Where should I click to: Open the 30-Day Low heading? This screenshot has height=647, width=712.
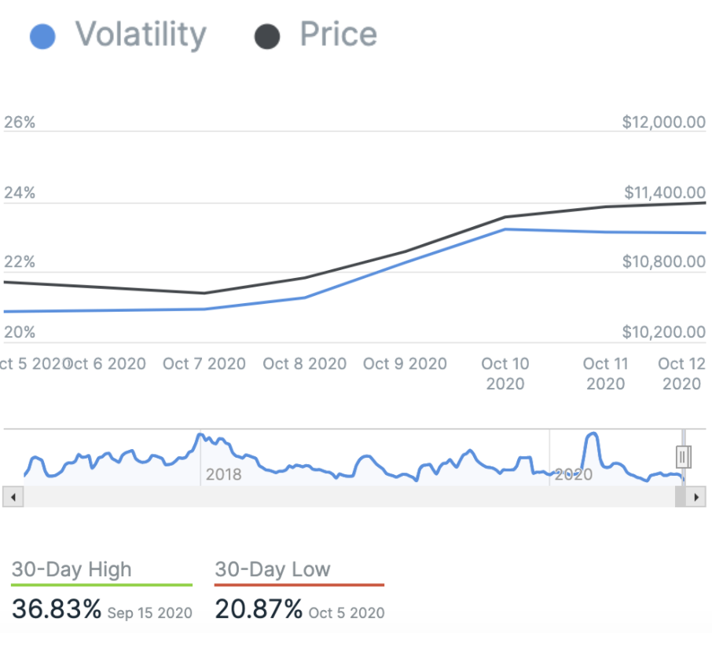273,570
